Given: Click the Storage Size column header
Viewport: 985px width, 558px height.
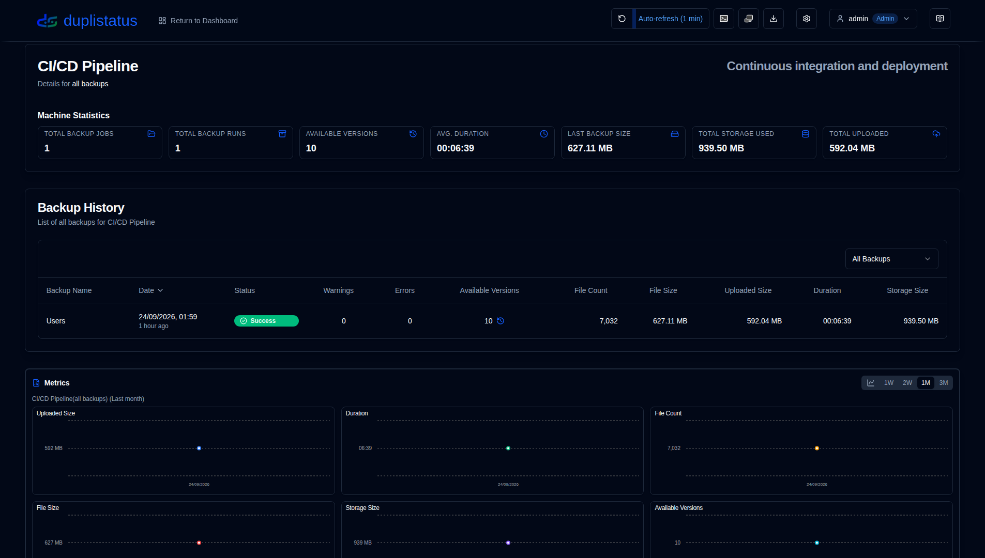Looking at the screenshot, I should pyautogui.click(x=907, y=290).
